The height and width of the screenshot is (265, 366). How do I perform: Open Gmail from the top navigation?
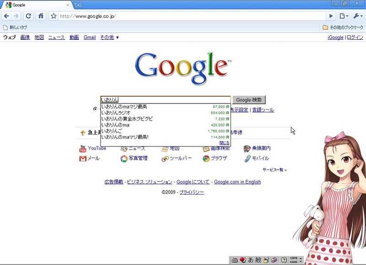[x=90, y=38]
